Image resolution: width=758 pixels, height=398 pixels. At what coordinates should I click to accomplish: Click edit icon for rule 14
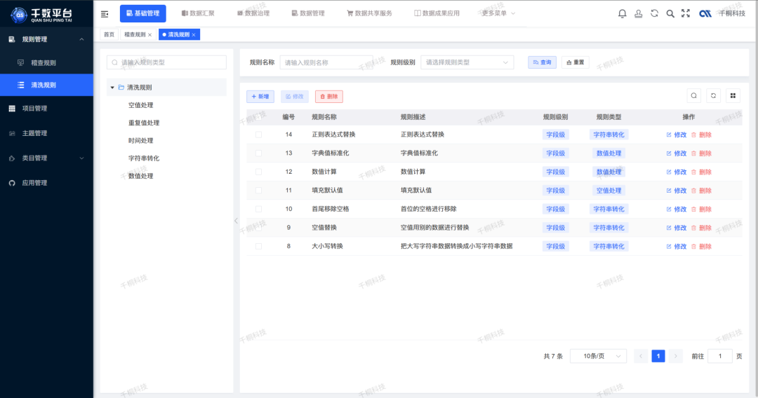pyautogui.click(x=669, y=135)
